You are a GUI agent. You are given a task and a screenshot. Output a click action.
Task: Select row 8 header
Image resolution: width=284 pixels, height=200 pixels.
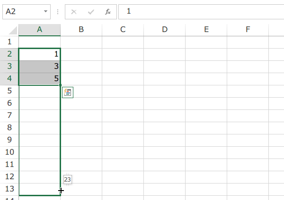[x=9, y=128]
